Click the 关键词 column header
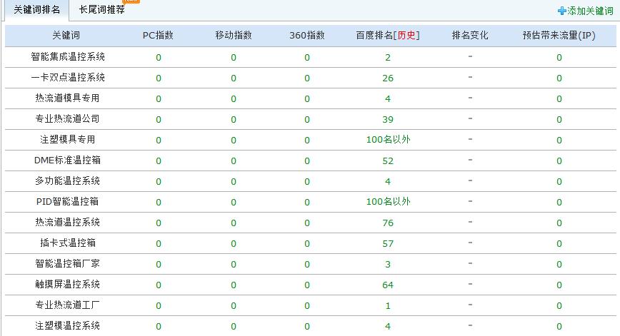 pos(66,35)
